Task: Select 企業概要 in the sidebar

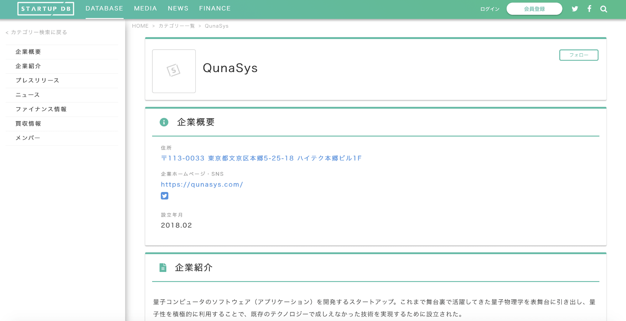Action: pyautogui.click(x=62, y=52)
